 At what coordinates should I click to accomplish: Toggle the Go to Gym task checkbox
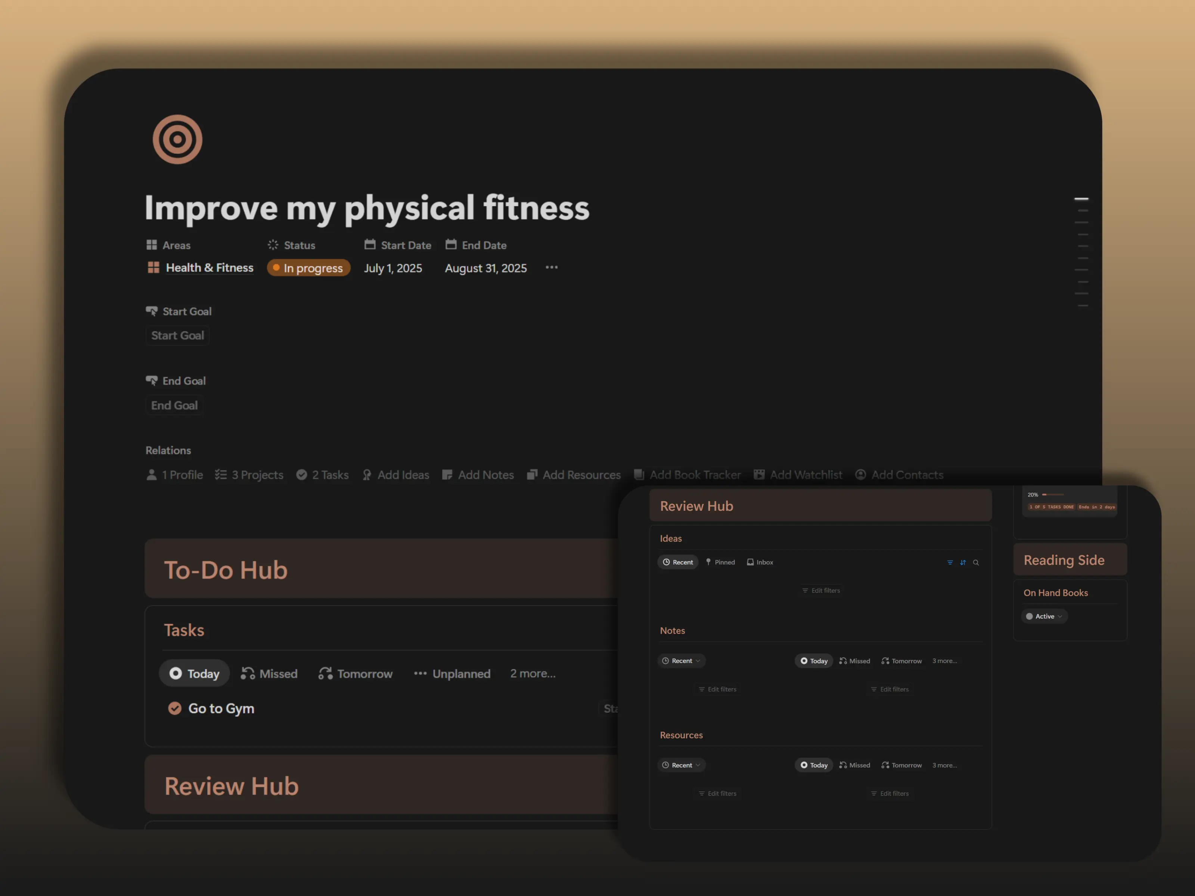(174, 708)
